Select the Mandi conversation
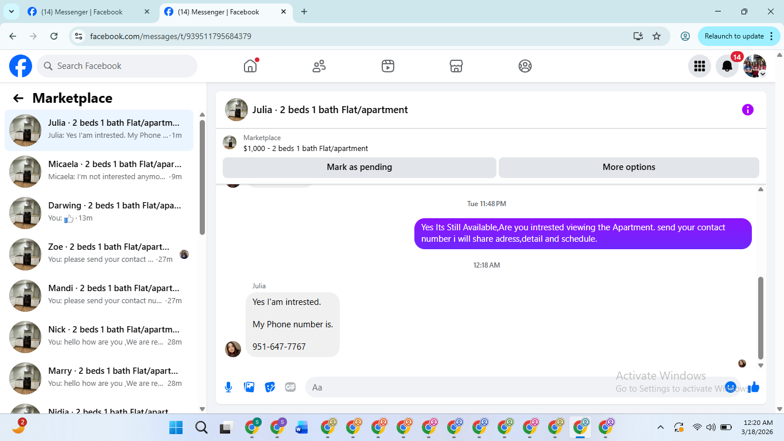 [x=99, y=296]
